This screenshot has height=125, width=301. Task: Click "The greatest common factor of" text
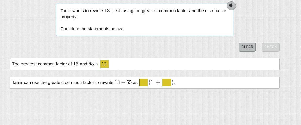coord(42,64)
